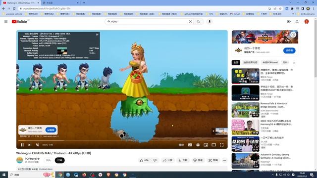The width and height of the screenshot is (317, 178).
Task: Open the ad info icon on banner
Action: [x=293, y=35]
